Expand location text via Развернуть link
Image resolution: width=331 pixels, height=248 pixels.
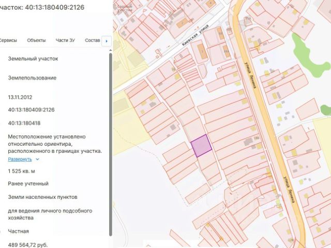tap(20, 159)
